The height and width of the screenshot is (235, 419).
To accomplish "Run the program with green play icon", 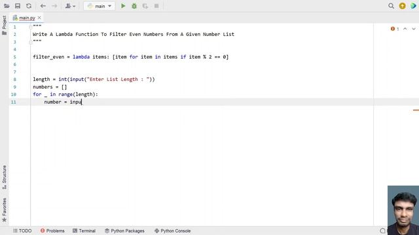I will tap(123, 6).
